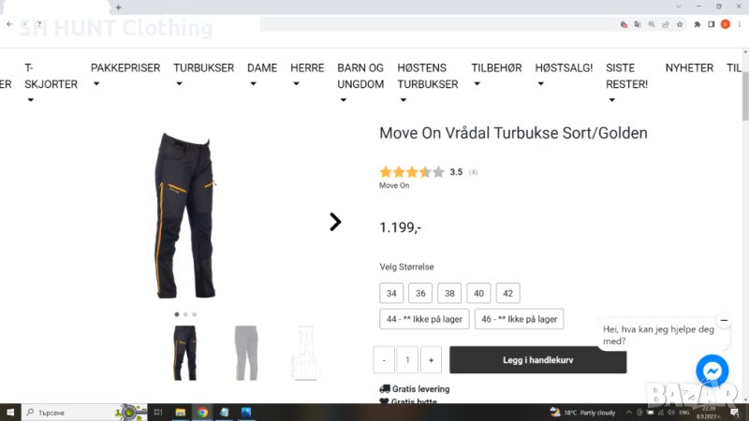Image resolution: width=749 pixels, height=421 pixels.
Task: View the grey trousers thumbnail
Action: (246, 353)
